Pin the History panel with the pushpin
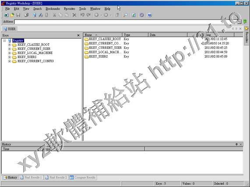The width and height of the screenshot is (250, 187). 236,144
